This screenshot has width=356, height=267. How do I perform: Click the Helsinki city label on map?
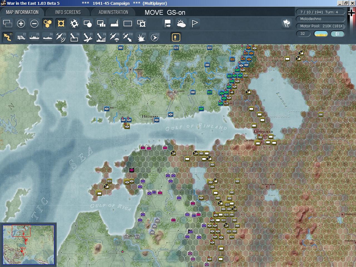[x=150, y=116]
